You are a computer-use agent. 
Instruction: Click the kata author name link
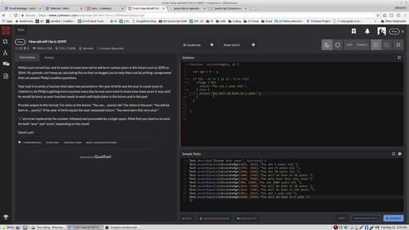pos(88,49)
